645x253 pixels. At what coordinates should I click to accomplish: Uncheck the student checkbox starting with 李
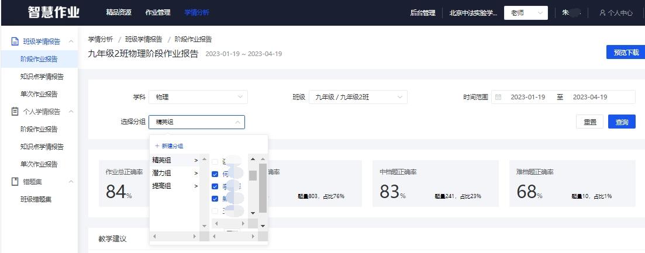215,186
